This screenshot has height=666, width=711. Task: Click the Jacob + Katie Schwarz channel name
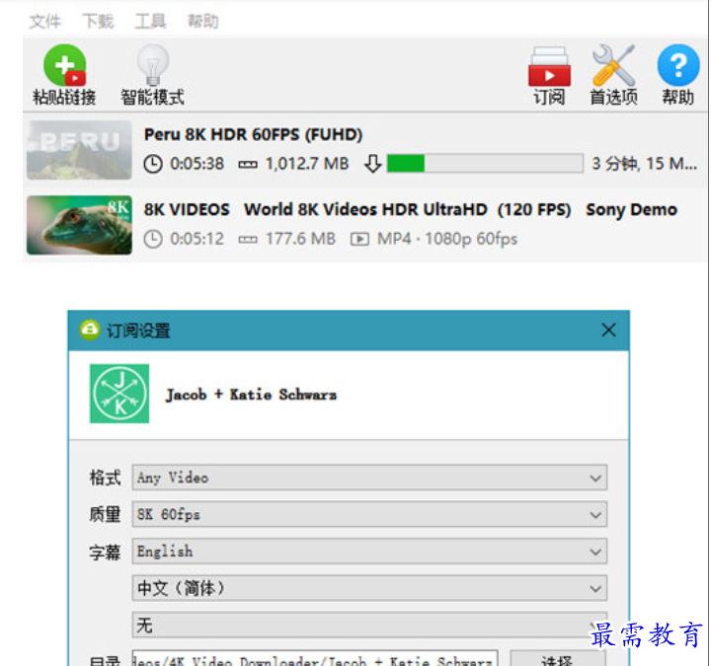pyautogui.click(x=252, y=395)
